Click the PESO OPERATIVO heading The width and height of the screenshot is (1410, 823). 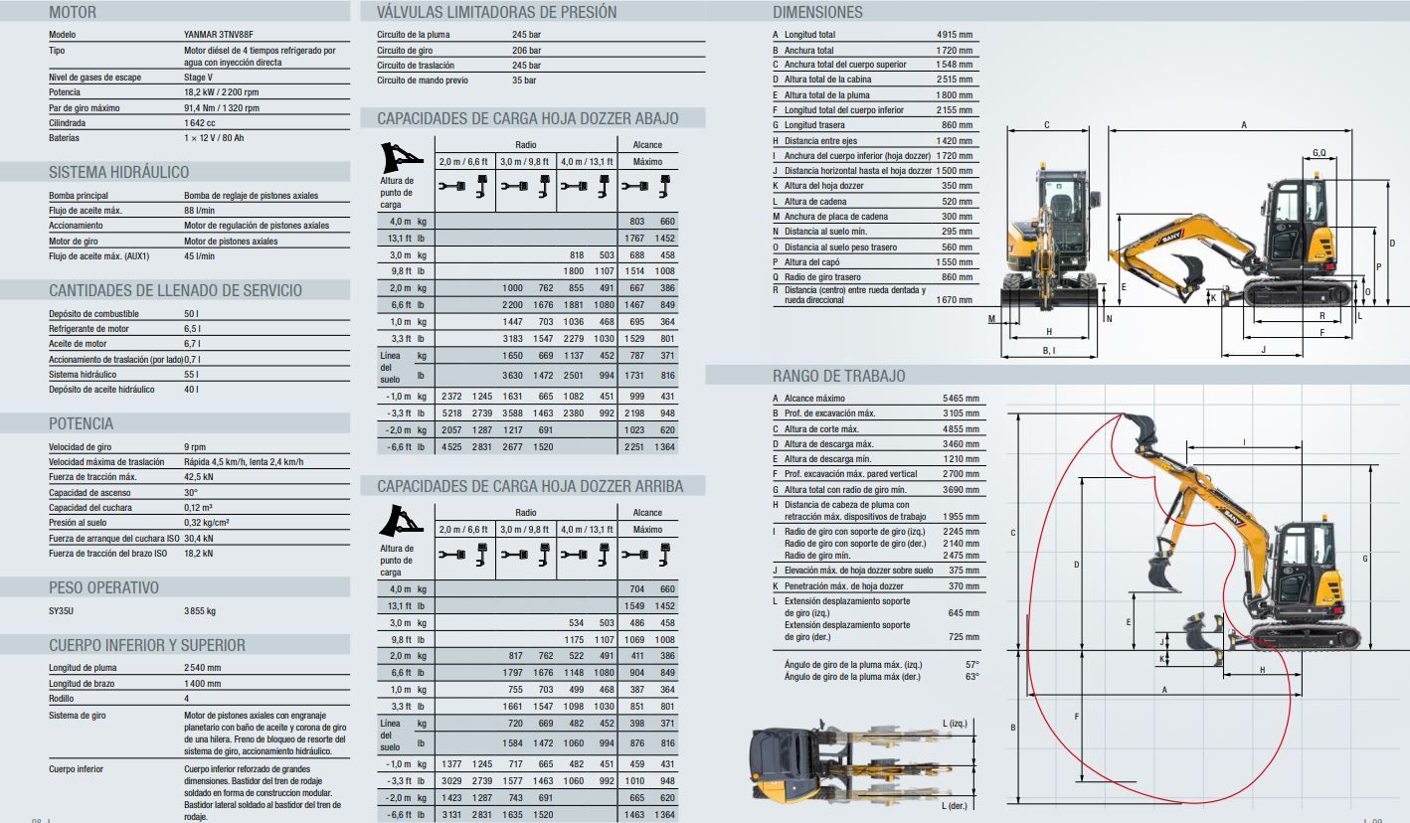click(x=103, y=587)
